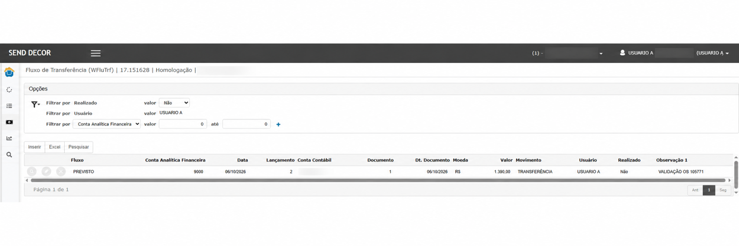
Task: Open the (USUARIO A user menu dropdown
Action: click(713, 53)
